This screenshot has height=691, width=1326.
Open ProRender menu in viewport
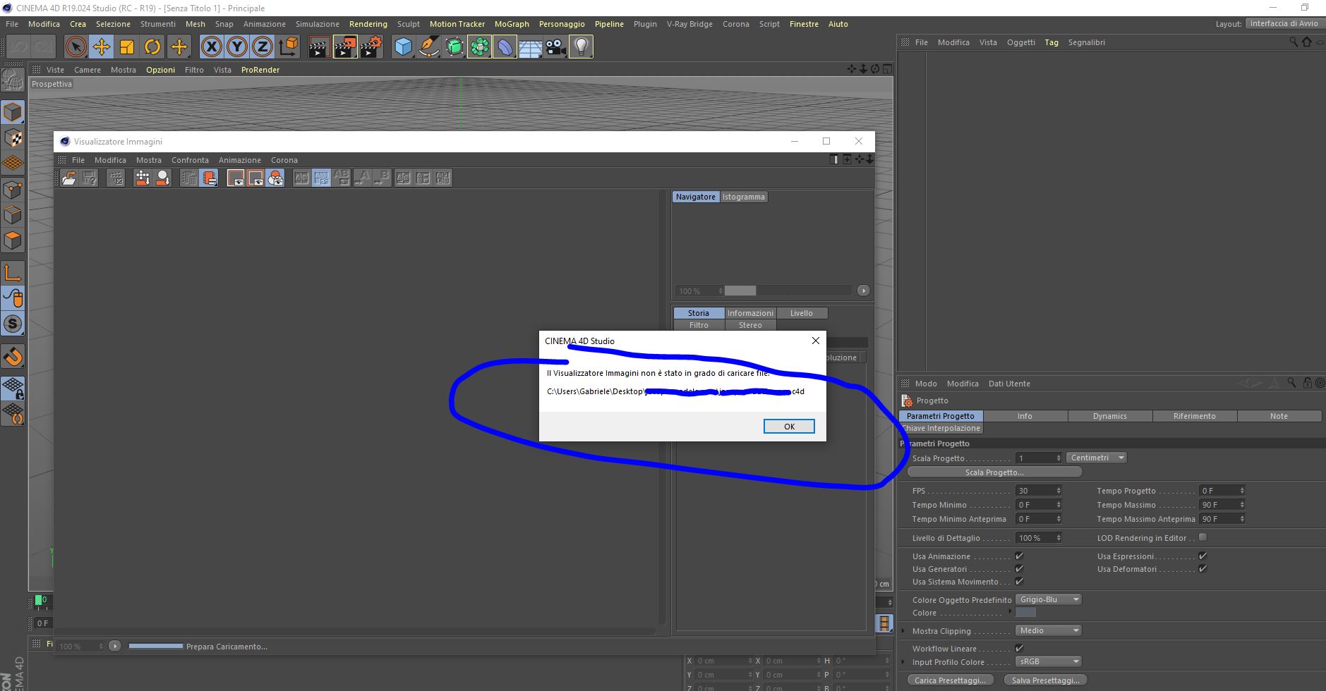[260, 70]
